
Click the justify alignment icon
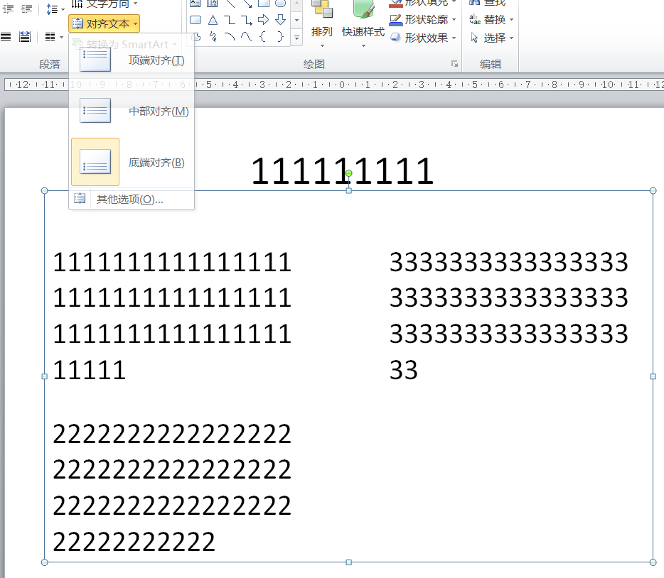click(x=6, y=37)
